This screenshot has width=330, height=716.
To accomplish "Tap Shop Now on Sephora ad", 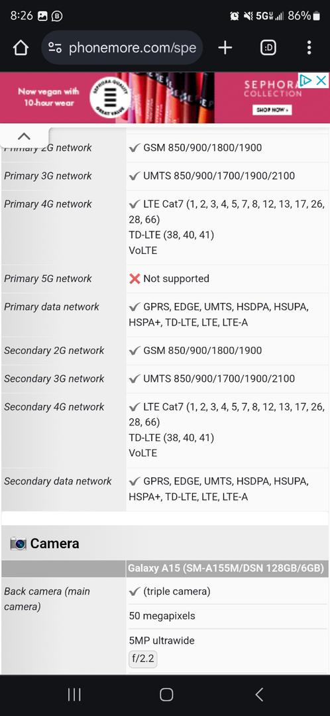I will pos(272,110).
